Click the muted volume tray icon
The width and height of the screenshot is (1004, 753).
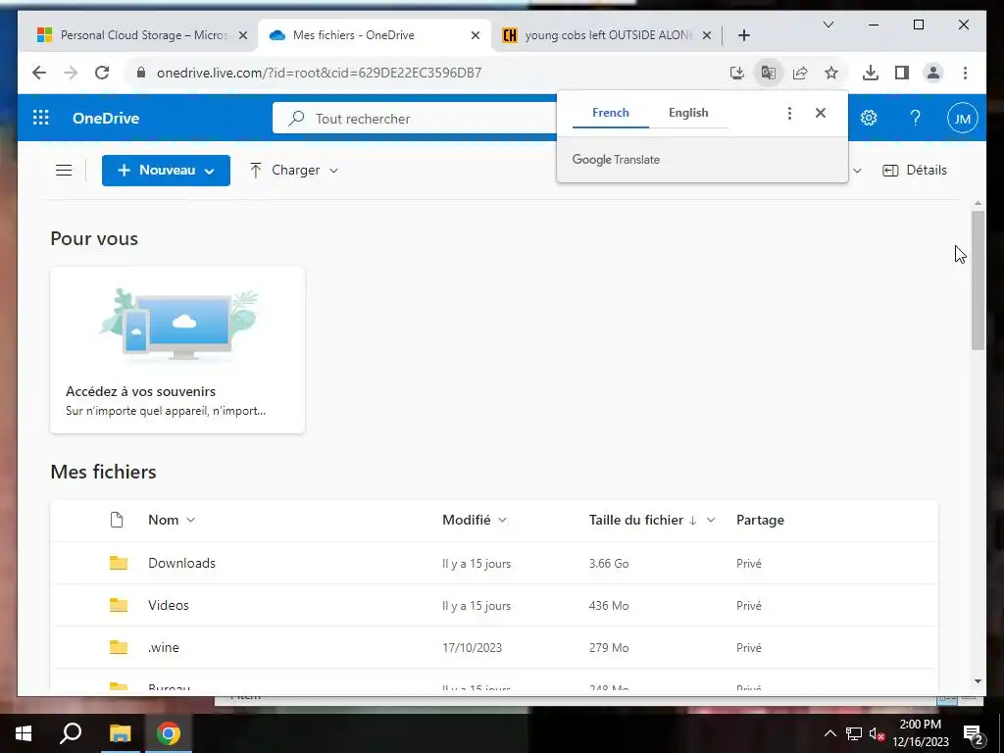click(877, 733)
